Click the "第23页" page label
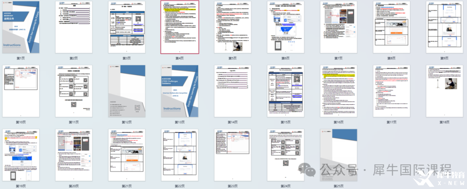This screenshot has width=467, height=189. point(232,186)
